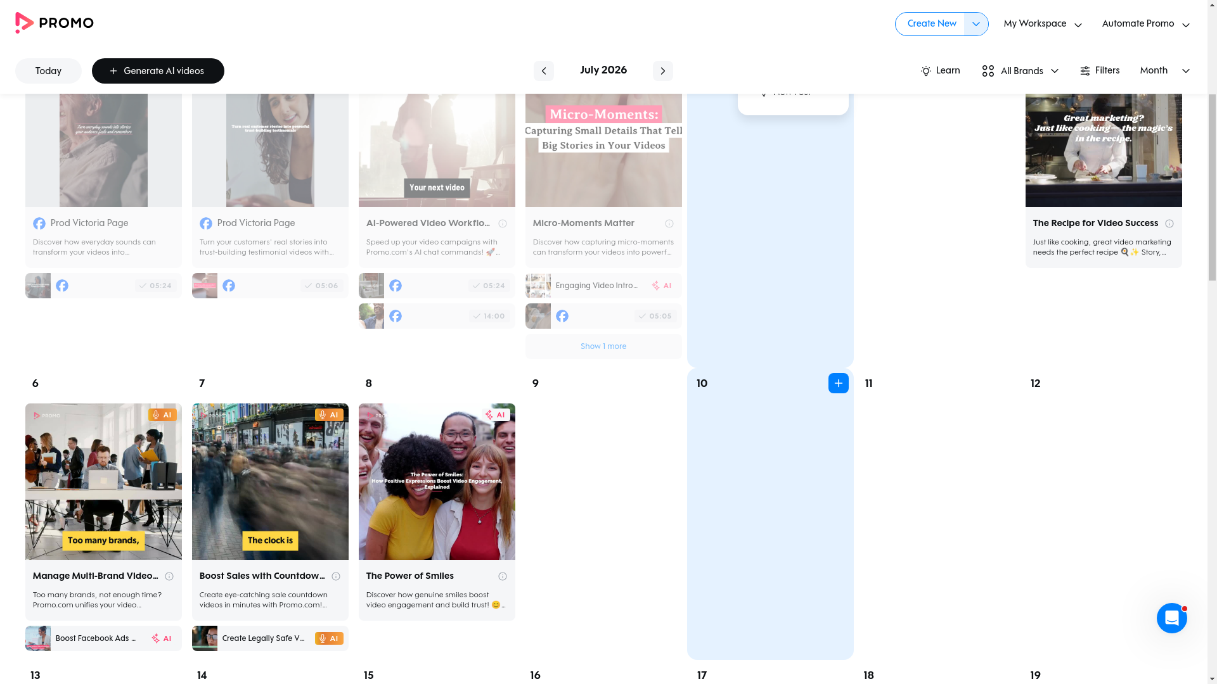Screen dimensions: 1217x684
Task: Click the blue plus button on day 10
Action: click(x=838, y=383)
